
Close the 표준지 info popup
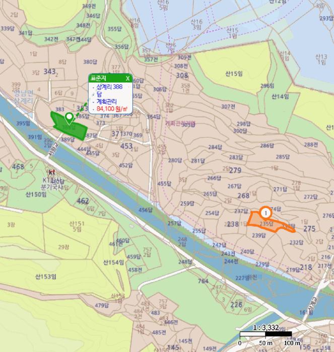[127, 78]
